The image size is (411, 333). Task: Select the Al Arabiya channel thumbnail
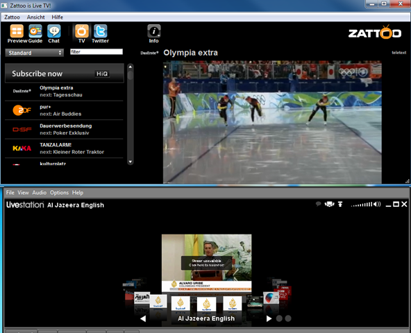coord(142,298)
